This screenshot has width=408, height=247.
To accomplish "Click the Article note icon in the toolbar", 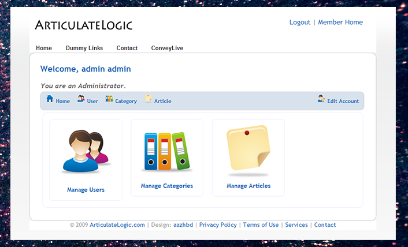I will pos(149,99).
